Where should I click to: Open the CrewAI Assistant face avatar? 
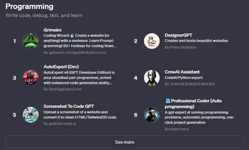[x=152, y=78]
